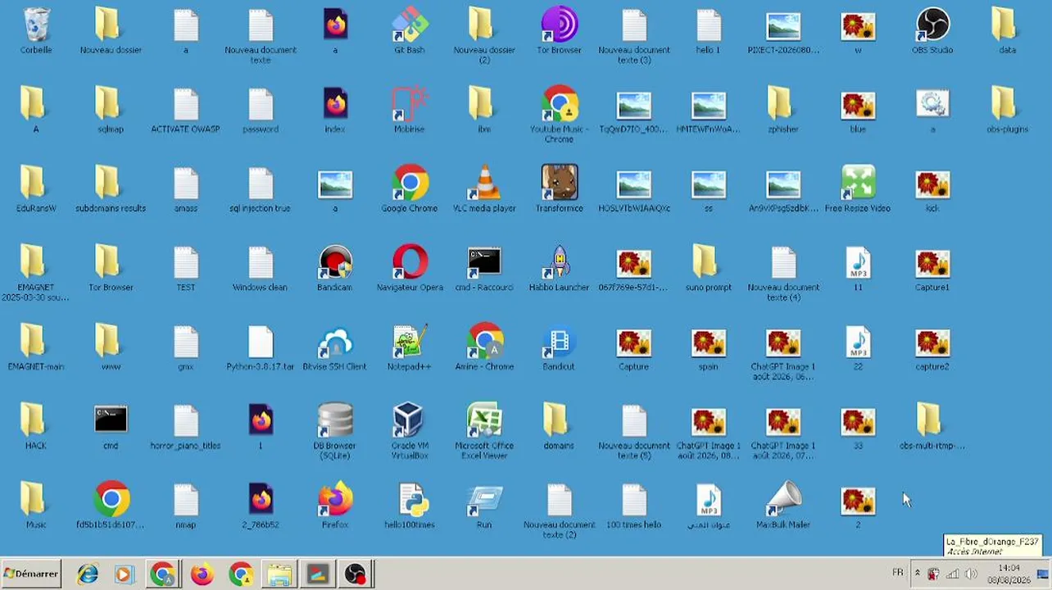Select the Music folder

tap(36, 506)
